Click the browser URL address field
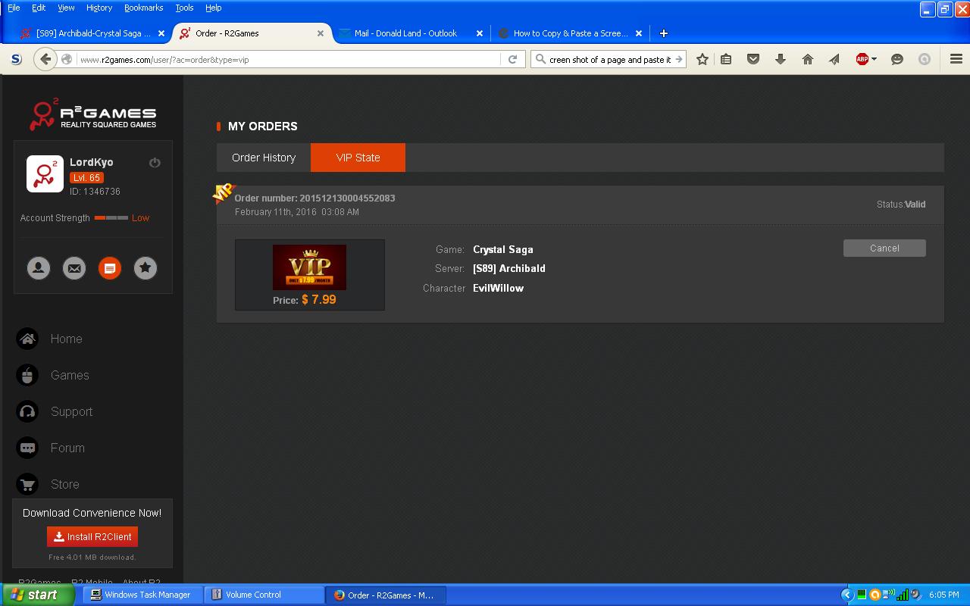 pyautogui.click(x=288, y=59)
